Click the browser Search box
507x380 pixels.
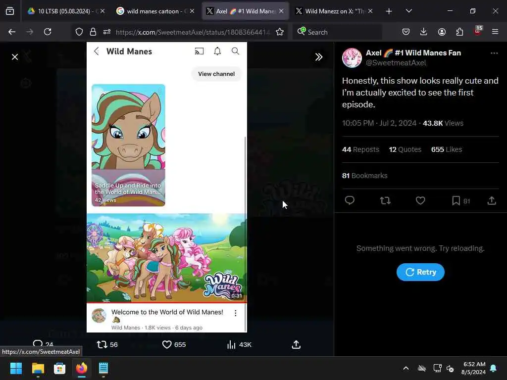coord(337,32)
